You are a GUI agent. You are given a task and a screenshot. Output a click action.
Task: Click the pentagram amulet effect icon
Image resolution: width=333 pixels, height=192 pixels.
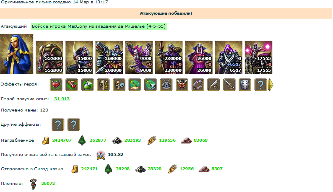166,85
